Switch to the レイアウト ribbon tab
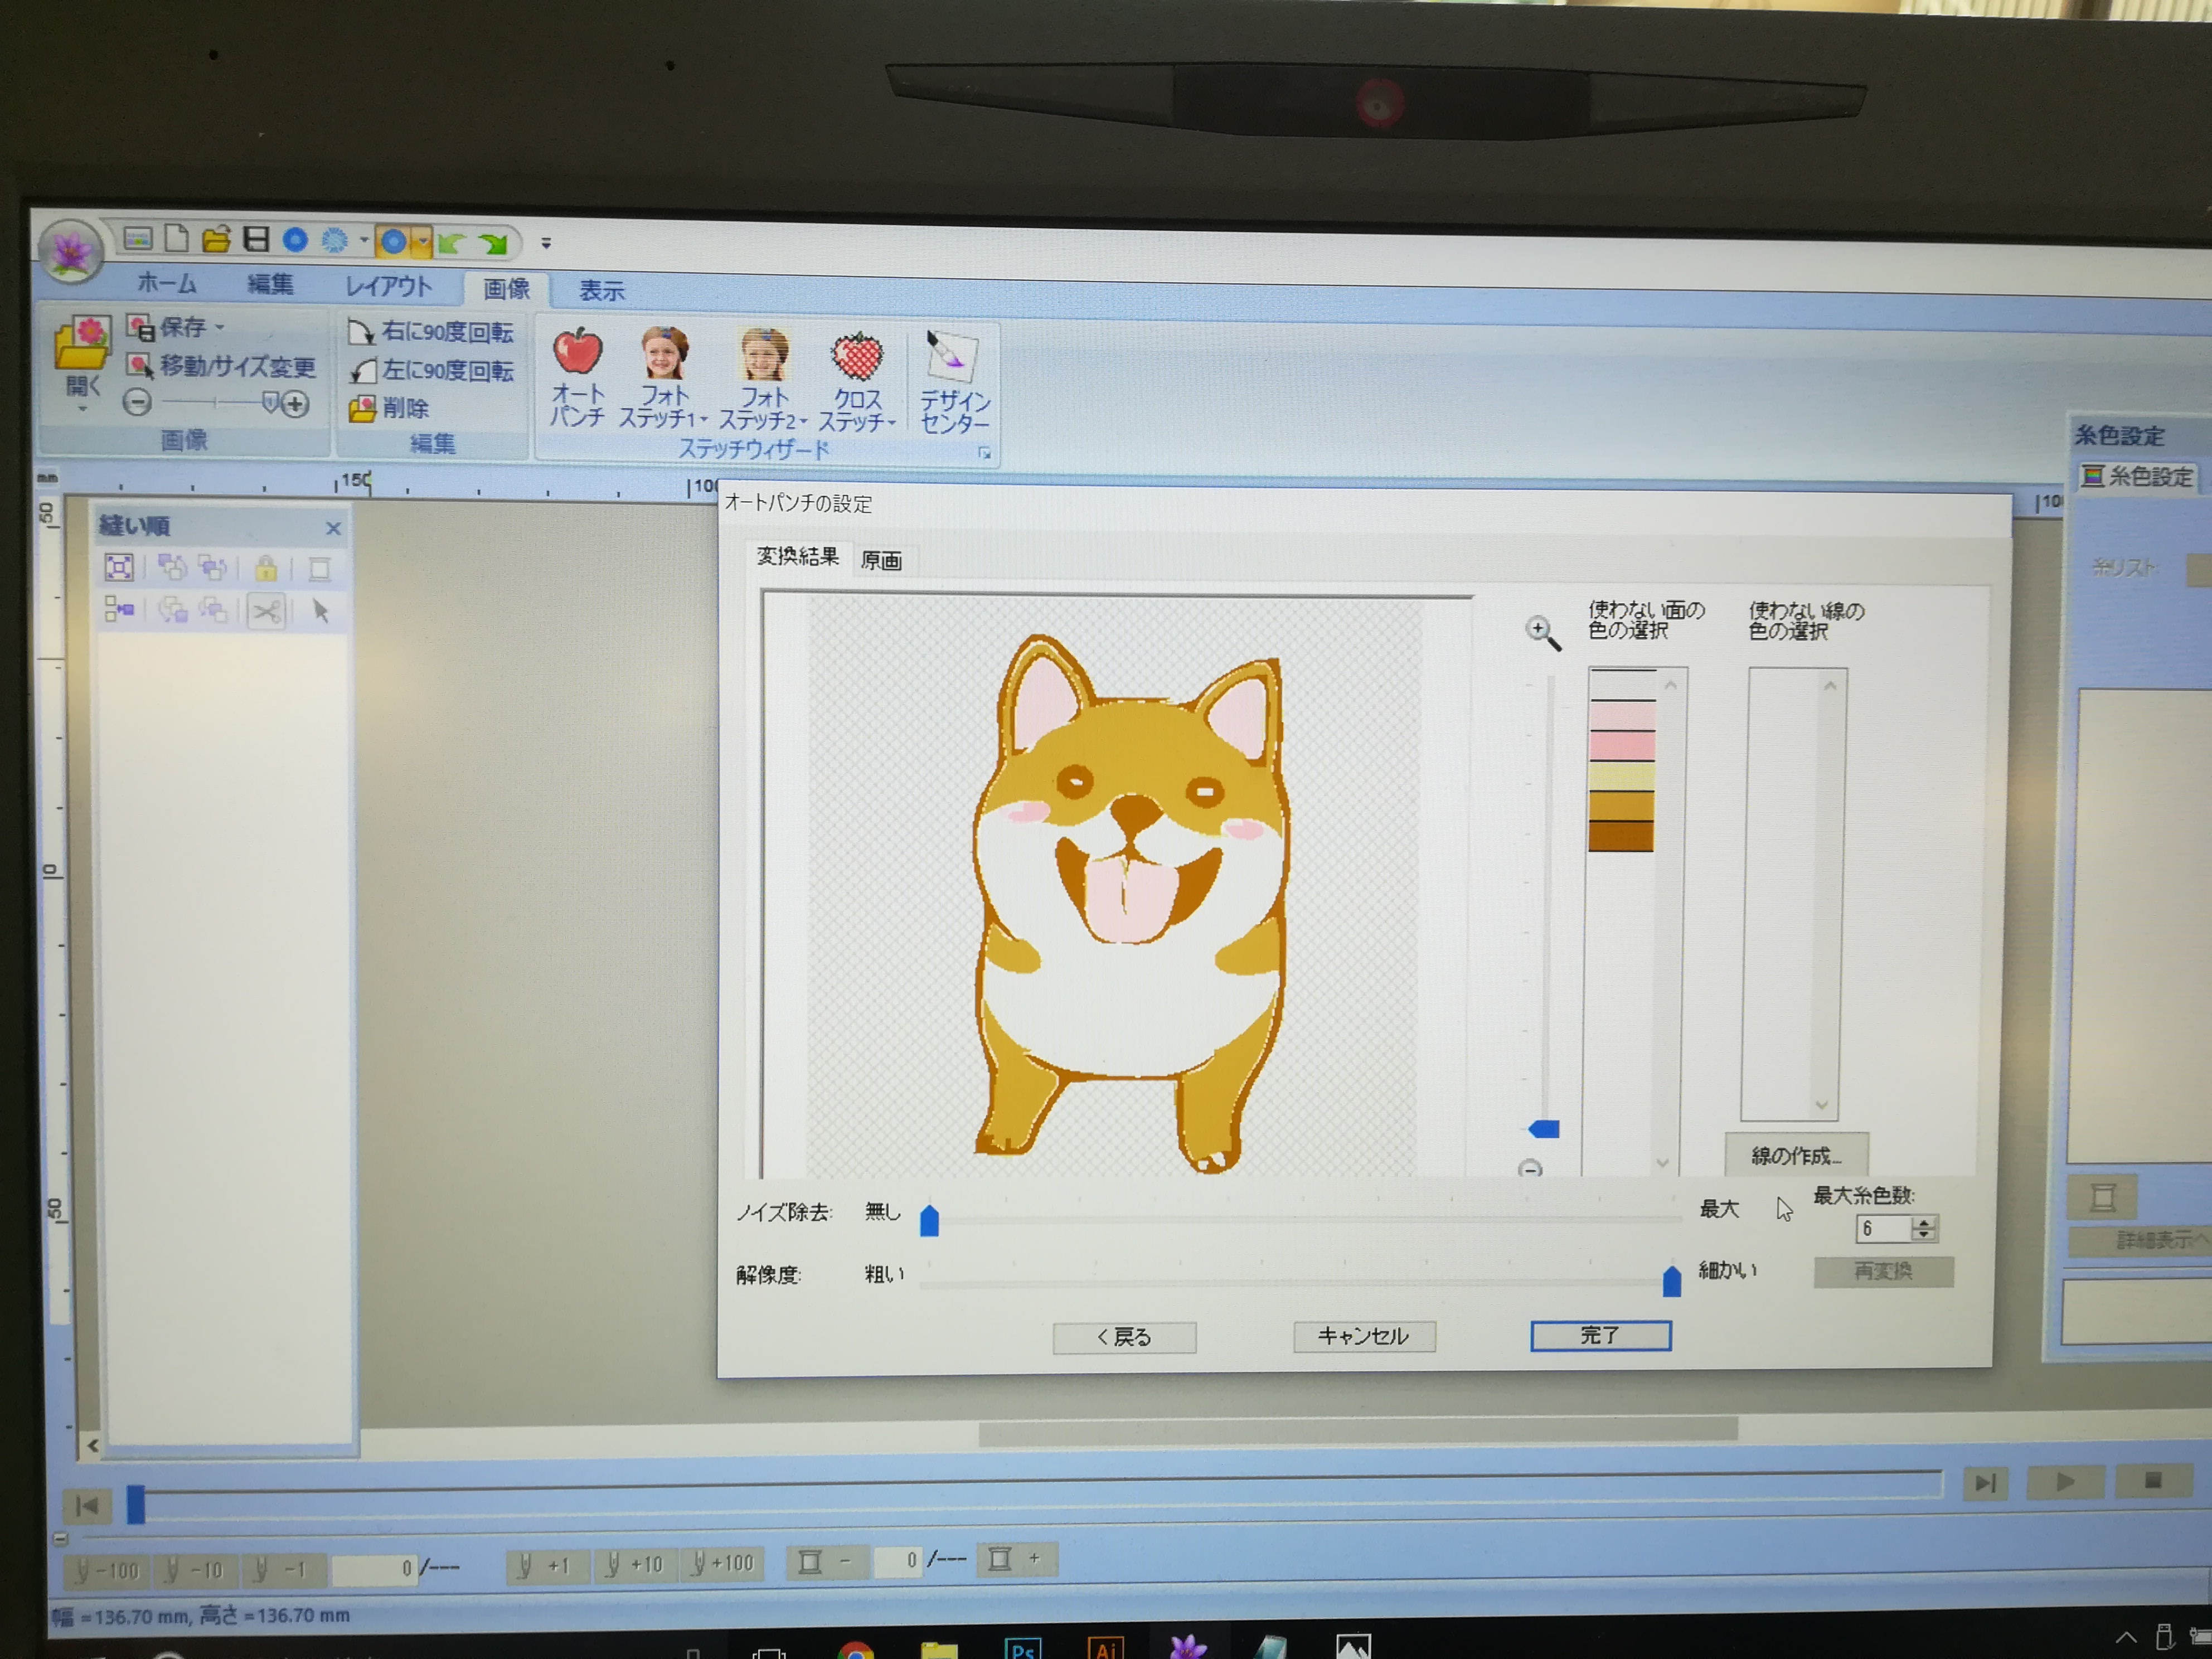Image resolution: width=2212 pixels, height=1659 pixels. coord(388,287)
